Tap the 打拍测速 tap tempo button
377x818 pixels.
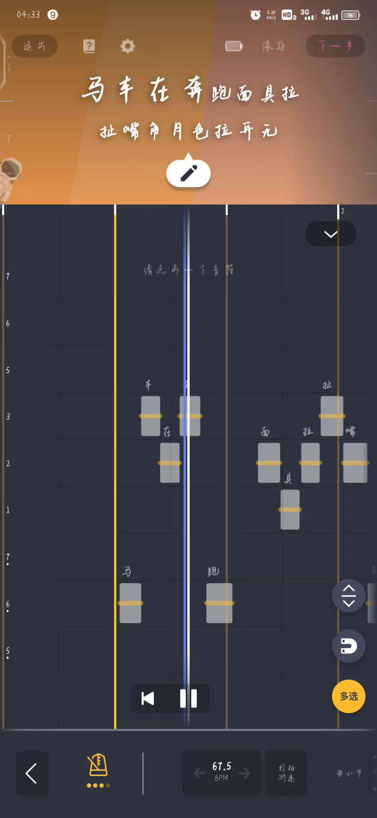[x=286, y=773]
